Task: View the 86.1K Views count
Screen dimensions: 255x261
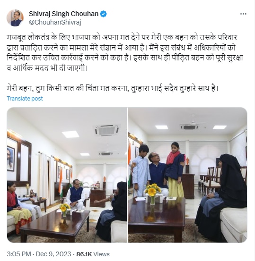Action: (x=93, y=254)
